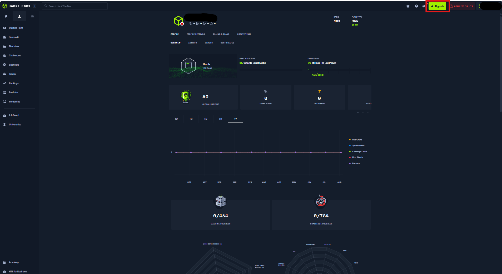Click the Search Hack The Box field
Screen dimensions: 502x274
pos(75,6)
